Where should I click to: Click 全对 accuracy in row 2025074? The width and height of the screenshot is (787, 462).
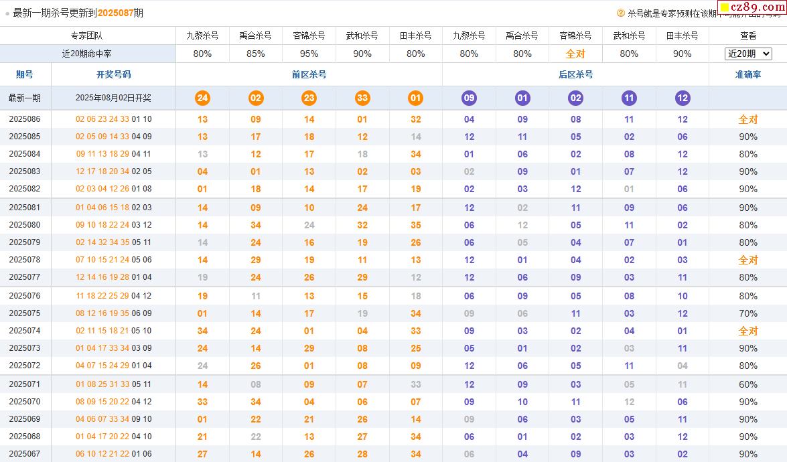[748, 331]
